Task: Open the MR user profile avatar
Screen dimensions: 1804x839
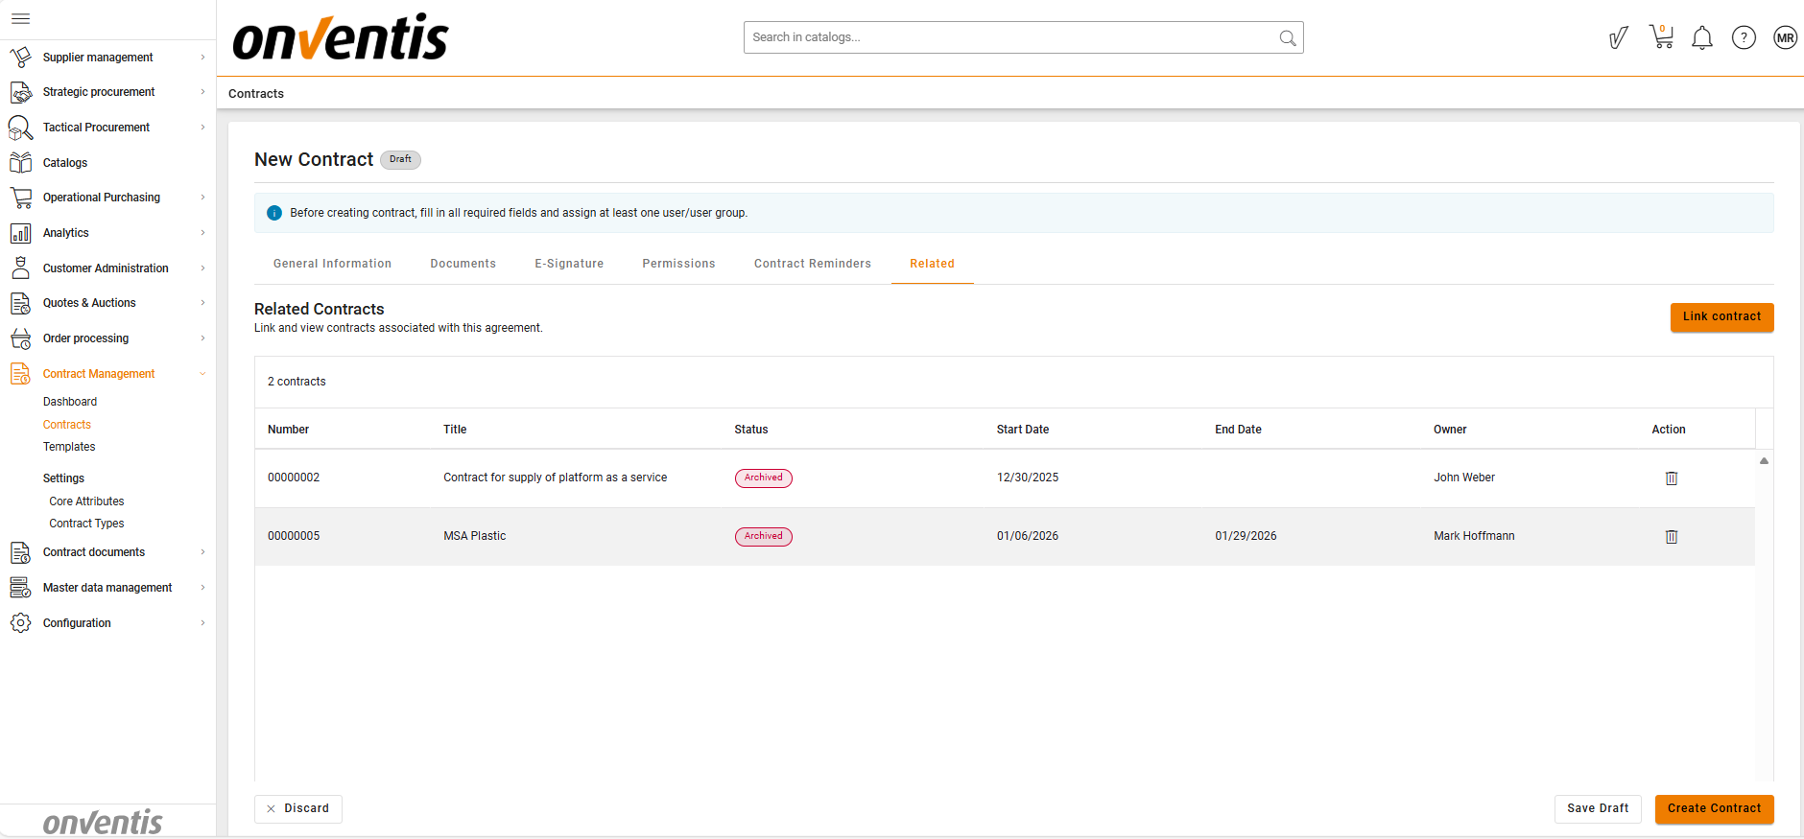Action: [x=1784, y=37]
